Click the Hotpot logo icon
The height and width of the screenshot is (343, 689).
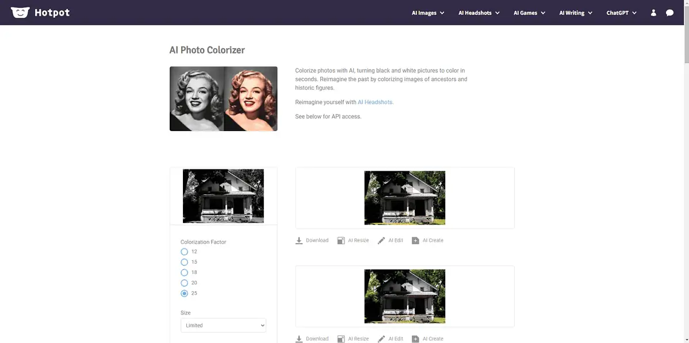[x=20, y=13]
